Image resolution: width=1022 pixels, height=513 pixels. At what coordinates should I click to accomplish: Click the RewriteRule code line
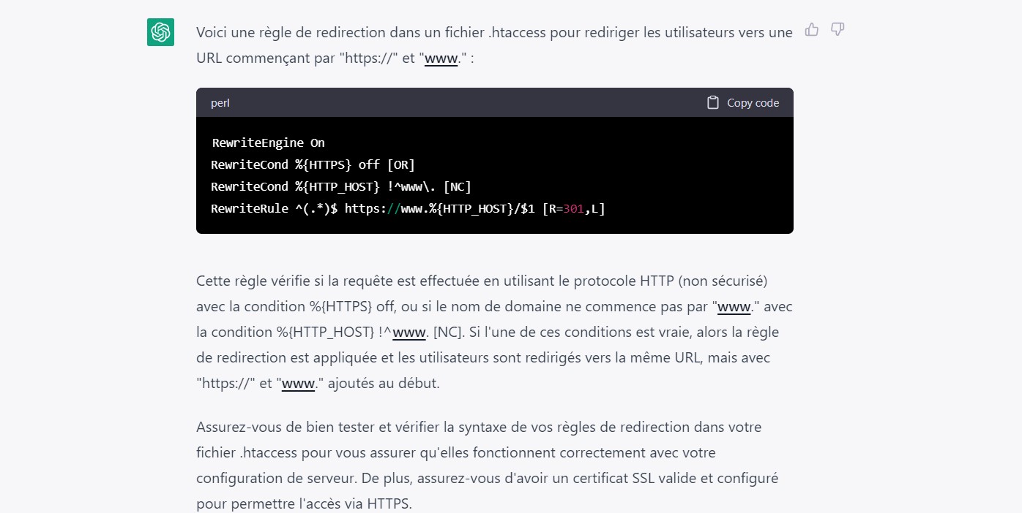(409, 208)
